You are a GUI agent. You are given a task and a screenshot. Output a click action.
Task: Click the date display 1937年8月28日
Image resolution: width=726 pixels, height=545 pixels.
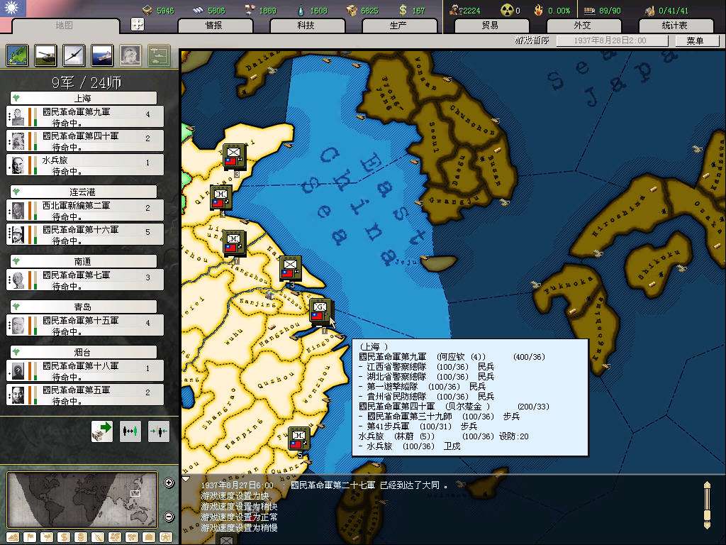click(x=611, y=40)
